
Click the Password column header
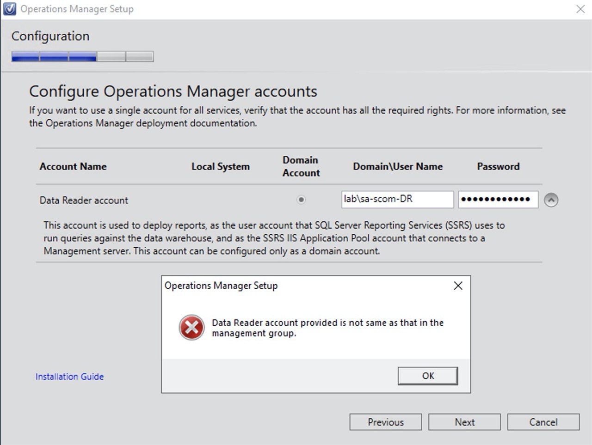[498, 166]
